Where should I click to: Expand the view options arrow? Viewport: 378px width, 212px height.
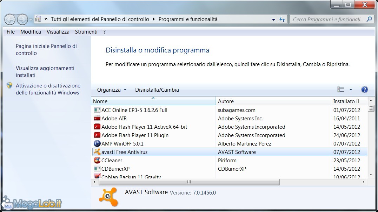pyautogui.click(x=351, y=90)
